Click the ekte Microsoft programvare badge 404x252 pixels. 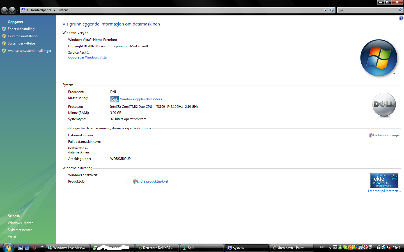coord(384,180)
